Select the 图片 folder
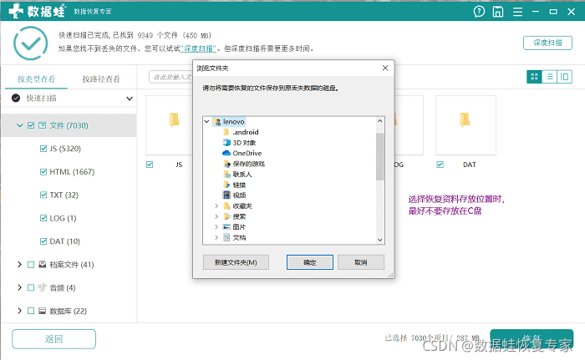This screenshot has height=360, width=585. pos(234,227)
